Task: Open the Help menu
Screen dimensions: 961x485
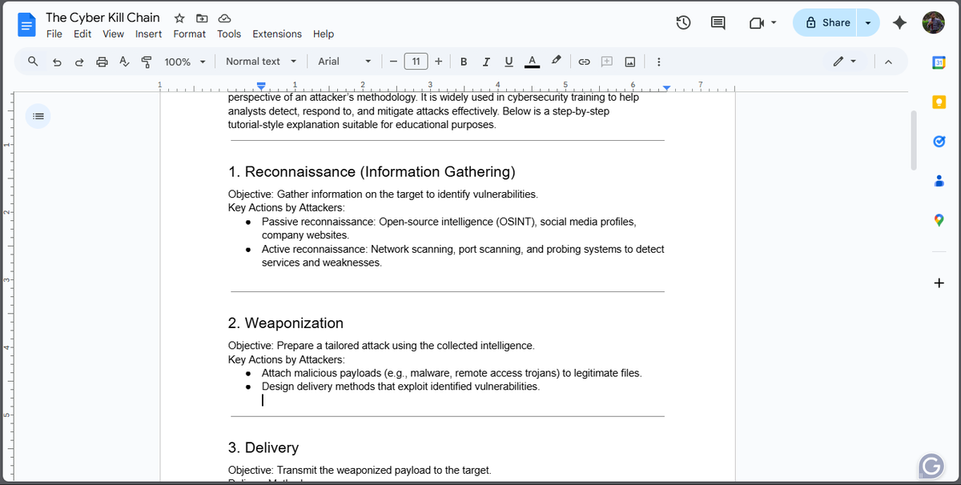Action: pos(324,34)
